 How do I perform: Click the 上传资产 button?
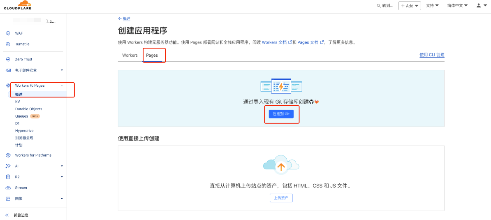281,198
